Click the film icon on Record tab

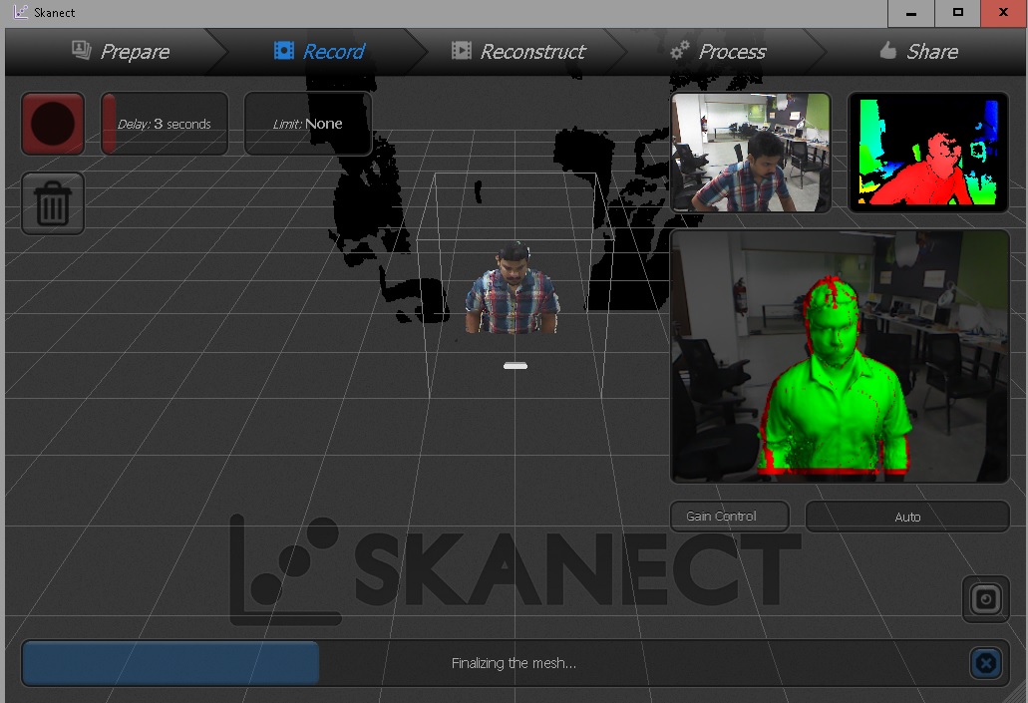[x=284, y=51]
